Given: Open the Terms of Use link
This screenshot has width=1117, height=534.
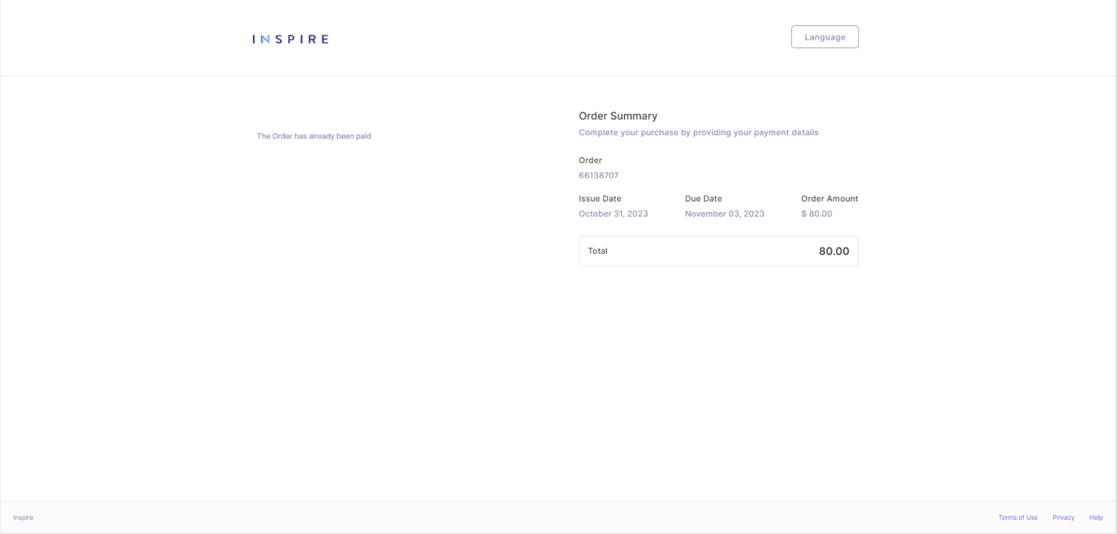Looking at the screenshot, I should (1017, 517).
